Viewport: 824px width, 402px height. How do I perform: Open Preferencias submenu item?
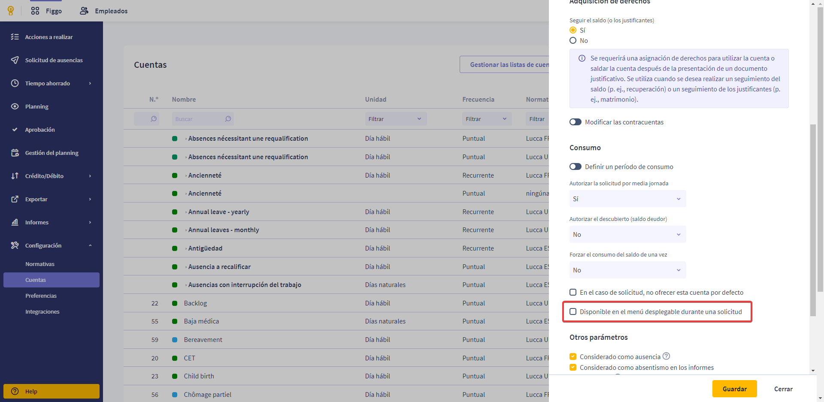click(41, 296)
